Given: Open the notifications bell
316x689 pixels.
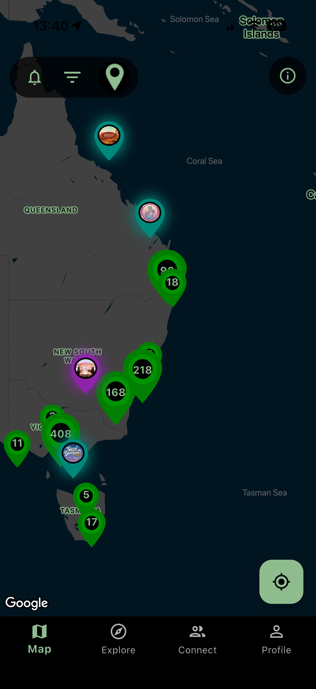Looking at the screenshot, I should [35, 77].
